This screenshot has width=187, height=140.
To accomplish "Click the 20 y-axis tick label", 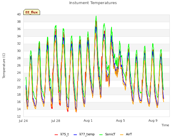I will pos(19,87).
